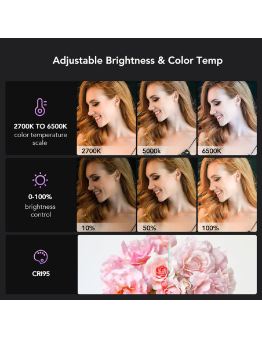Click the pink roses CRI image
This screenshot has height=338, width=262.
click(167, 264)
